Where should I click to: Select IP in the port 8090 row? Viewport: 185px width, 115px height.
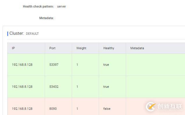22,109
